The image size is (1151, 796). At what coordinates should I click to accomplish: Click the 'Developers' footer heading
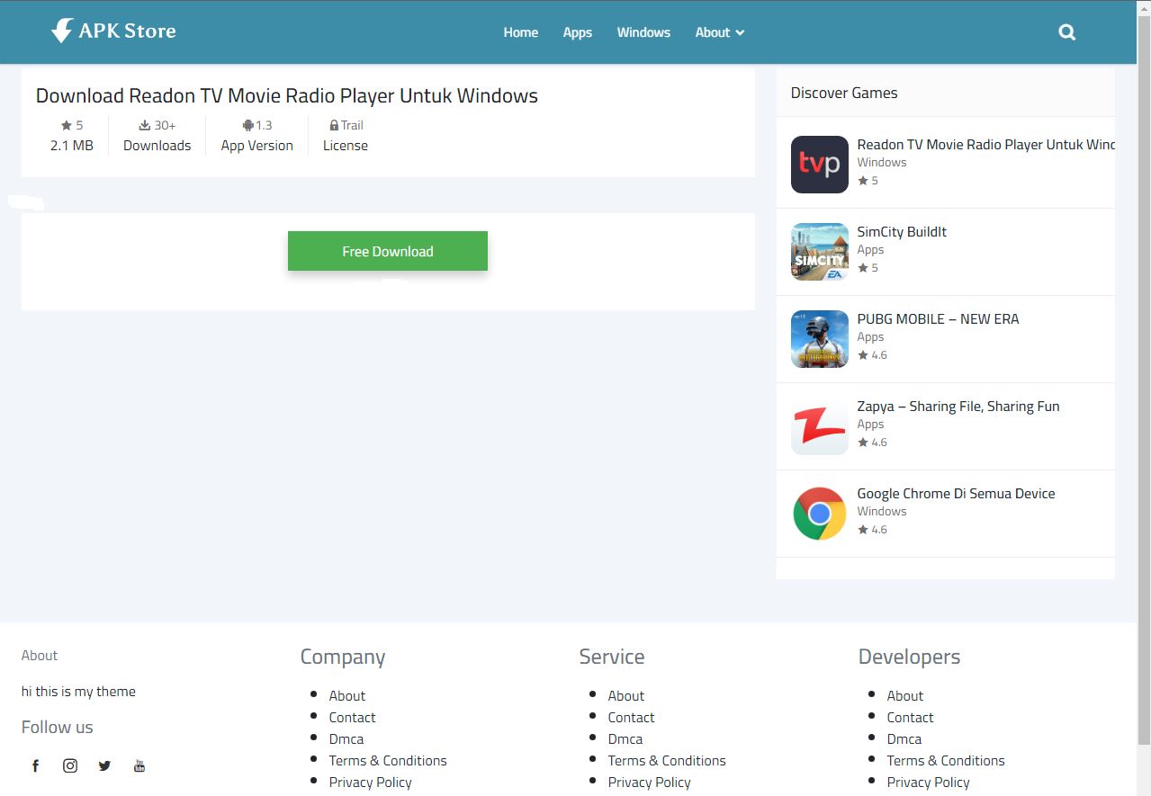tap(910, 657)
